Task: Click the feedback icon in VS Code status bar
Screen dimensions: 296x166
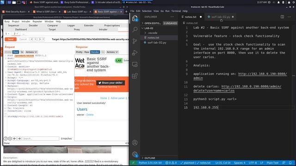Action: [x=284, y=163]
